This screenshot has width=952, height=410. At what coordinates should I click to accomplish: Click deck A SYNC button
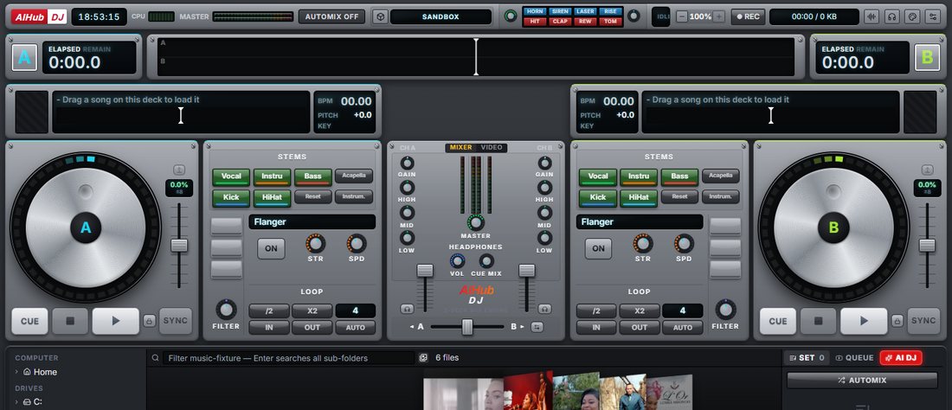pyautogui.click(x=176, y=321)
